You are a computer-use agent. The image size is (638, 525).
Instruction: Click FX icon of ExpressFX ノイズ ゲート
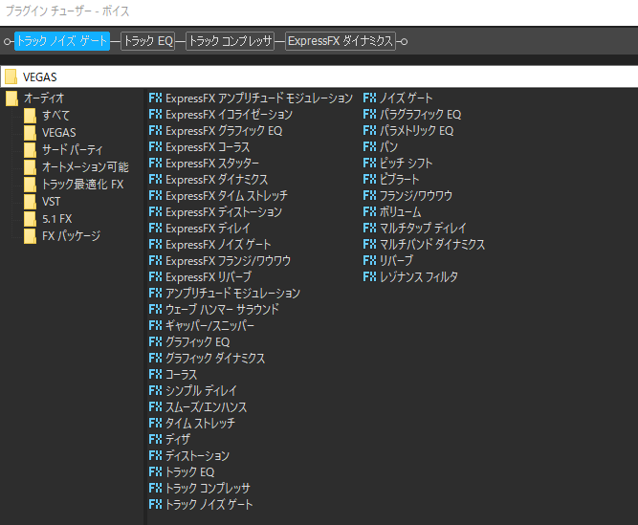155,245
